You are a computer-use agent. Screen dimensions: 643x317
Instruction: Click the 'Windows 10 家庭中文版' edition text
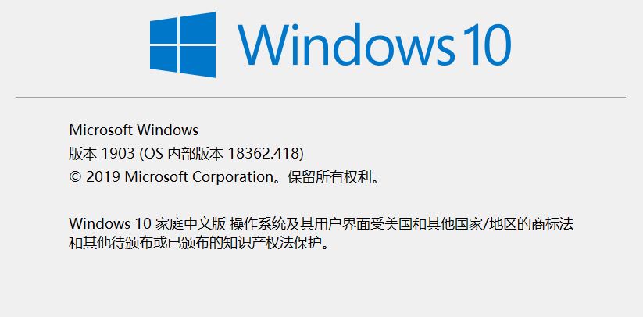point(147,224)
